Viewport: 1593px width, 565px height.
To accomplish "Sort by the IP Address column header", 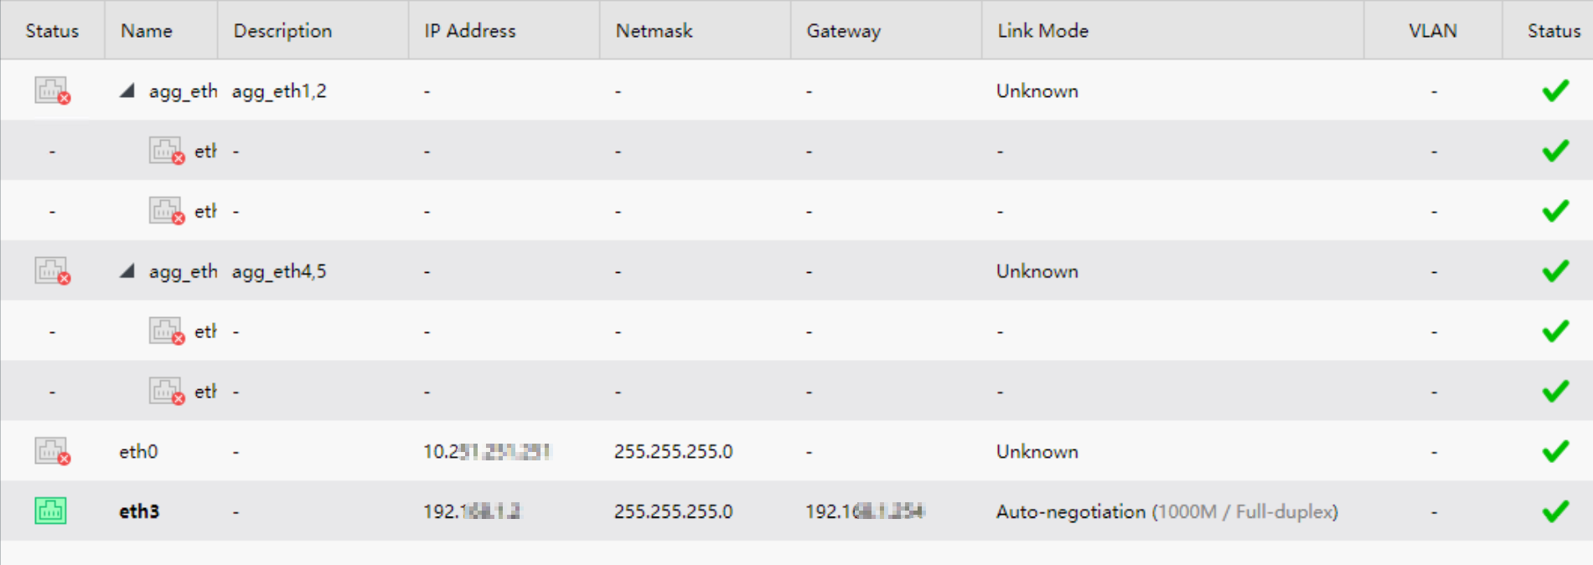I will point(469,31).
